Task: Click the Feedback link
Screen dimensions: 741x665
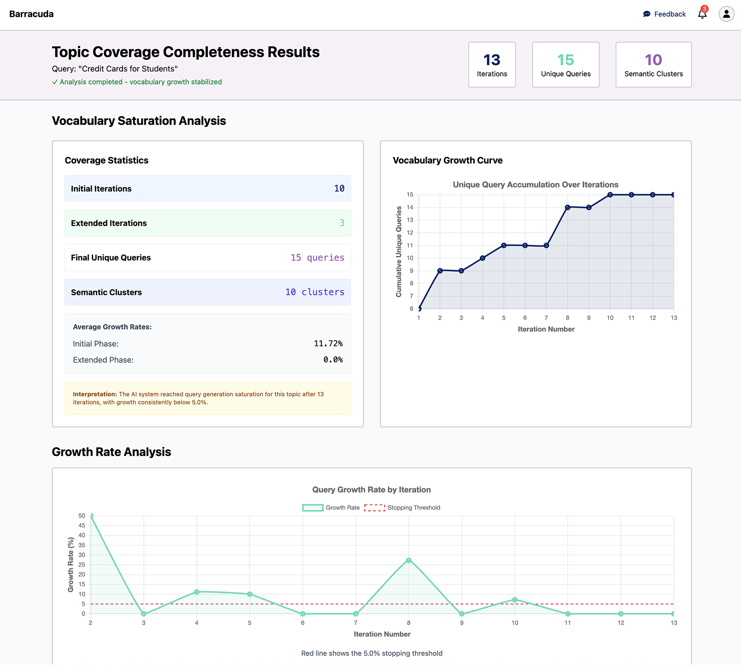Action: (x=670, y=14)
